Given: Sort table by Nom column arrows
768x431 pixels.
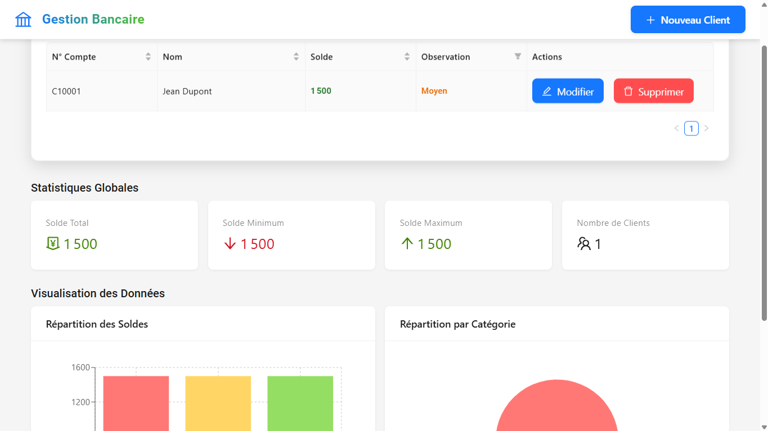Looking at the screenshot, I should pyautogui.click(x=296, y=57).
